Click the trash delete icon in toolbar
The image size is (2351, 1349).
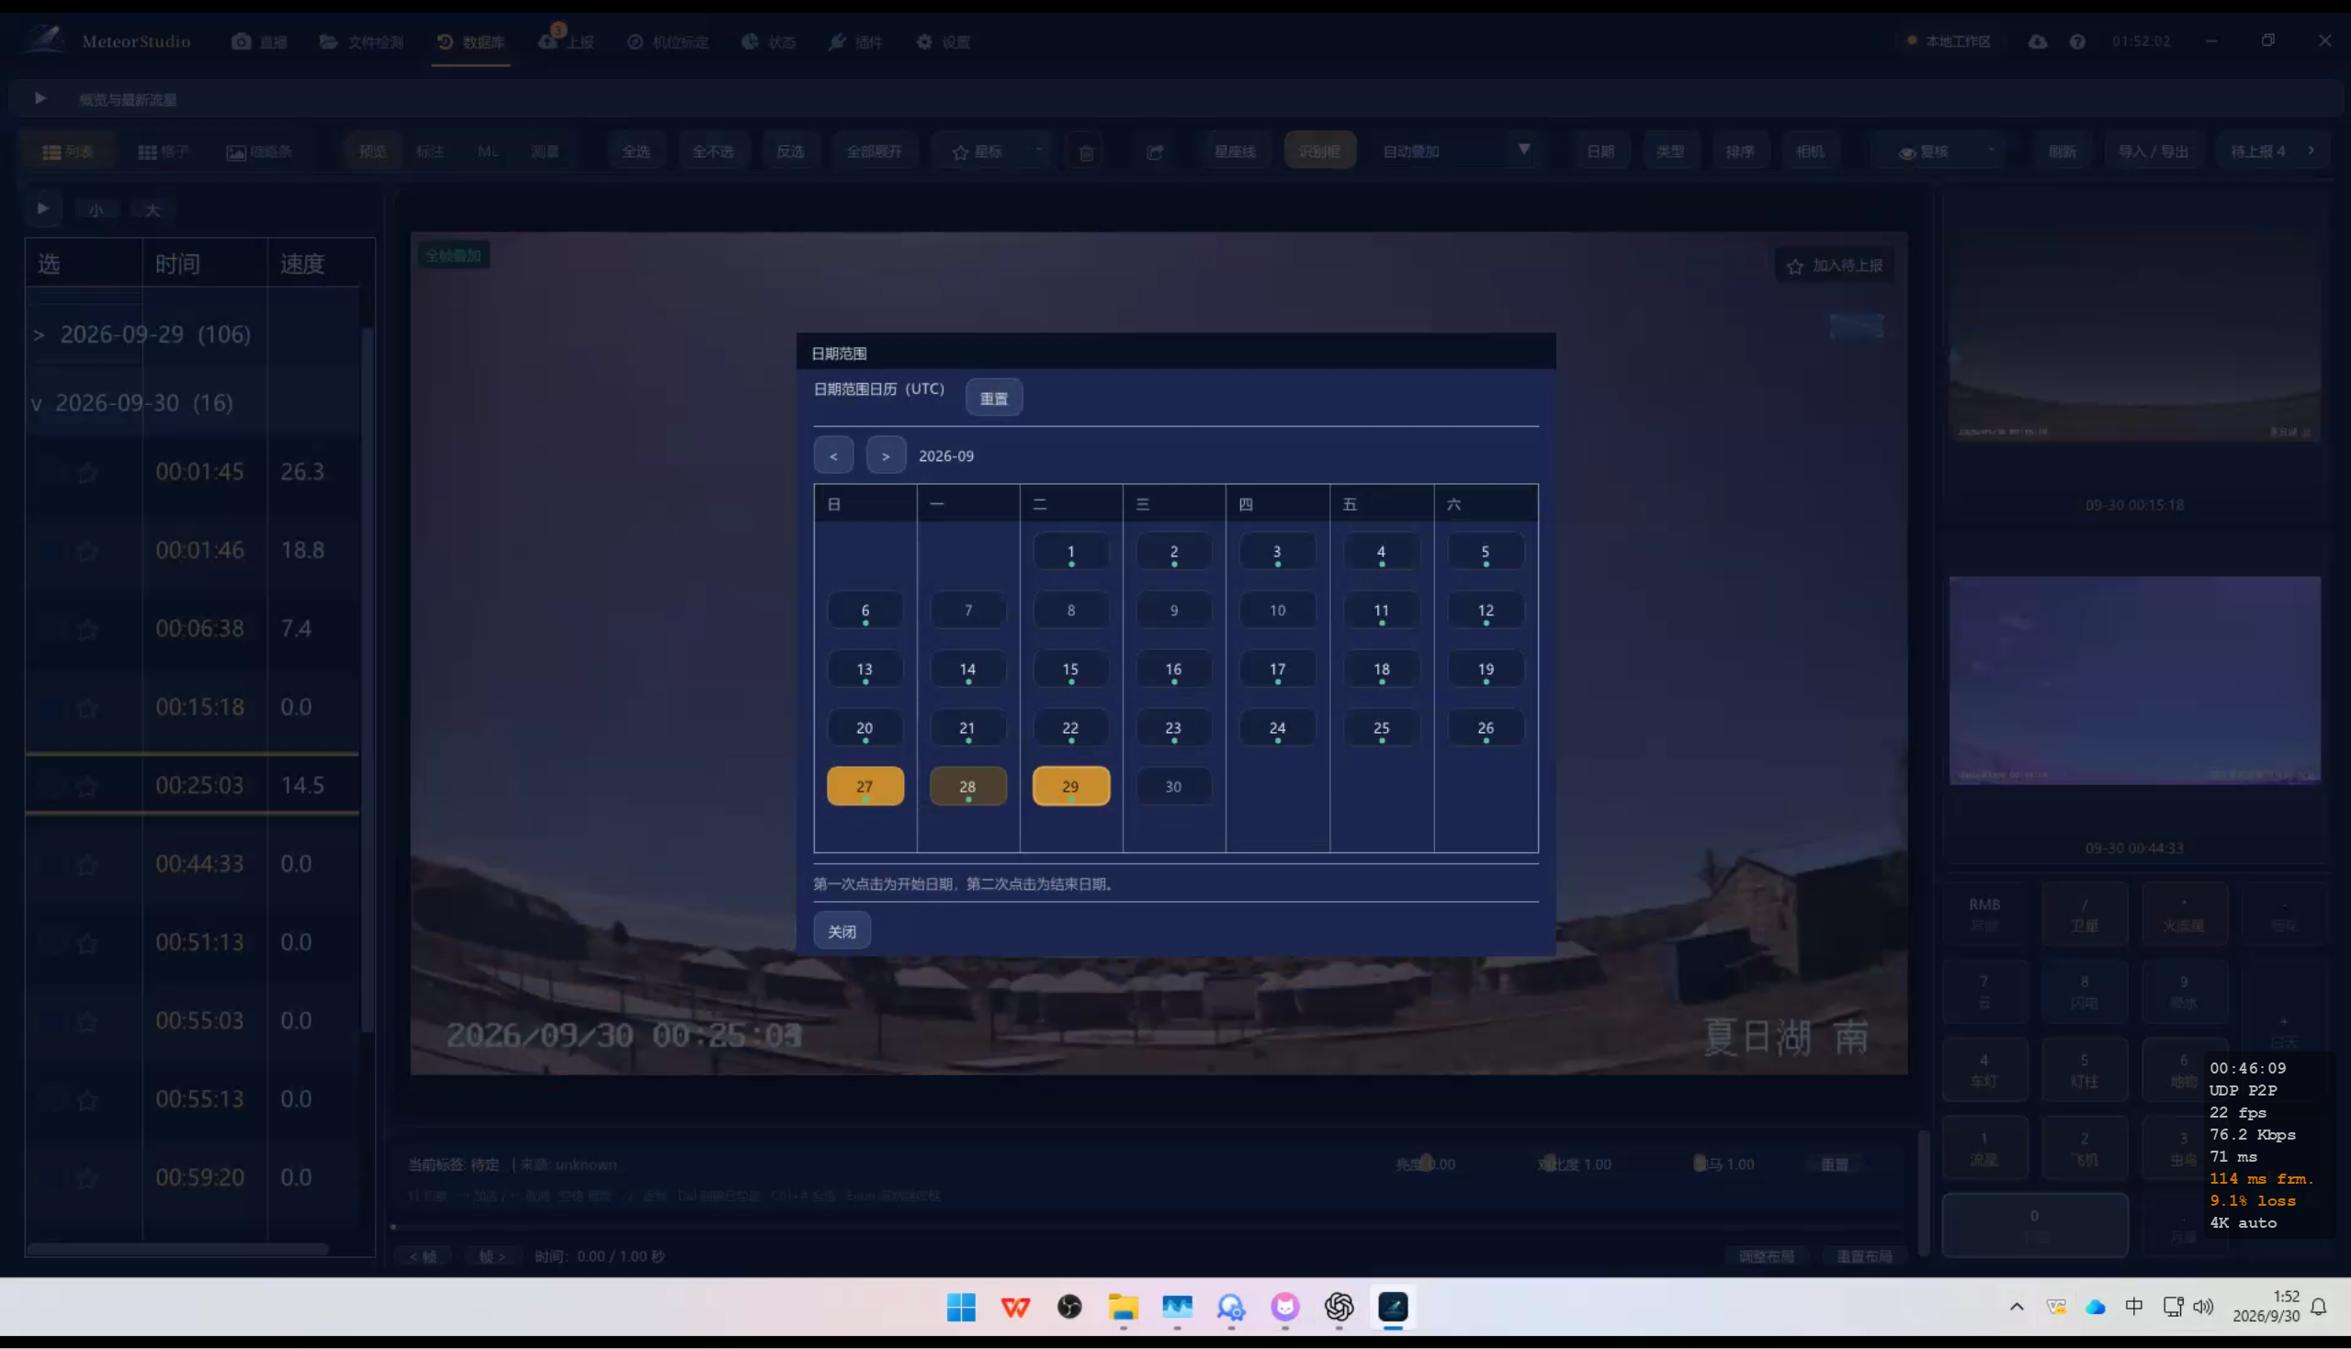click(1086, 152)
